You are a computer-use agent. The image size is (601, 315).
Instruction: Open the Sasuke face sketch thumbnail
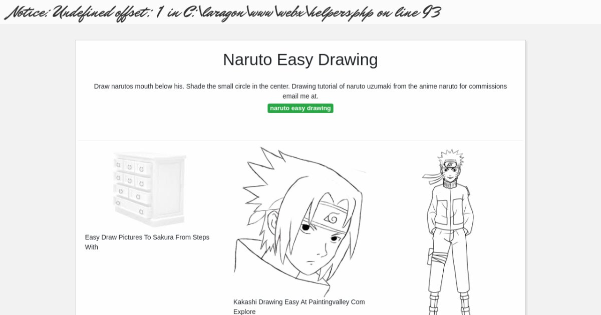coord(300,220)
